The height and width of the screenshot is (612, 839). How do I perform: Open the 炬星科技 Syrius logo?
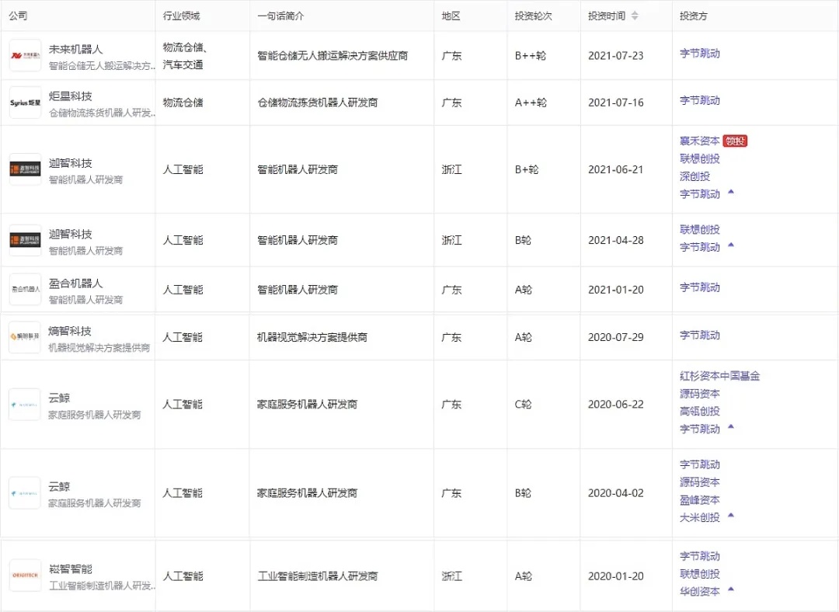pos(25,103)
